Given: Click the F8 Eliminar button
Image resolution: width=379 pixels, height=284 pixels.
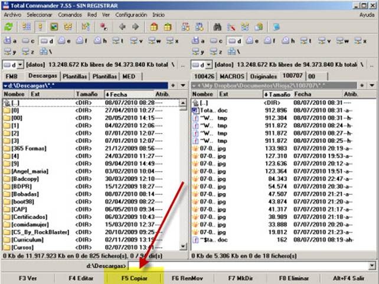Looking at the screenshot, I should 293,278.
